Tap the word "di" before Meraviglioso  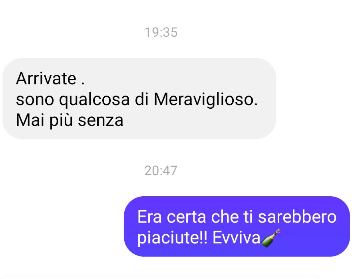(142, 99)
